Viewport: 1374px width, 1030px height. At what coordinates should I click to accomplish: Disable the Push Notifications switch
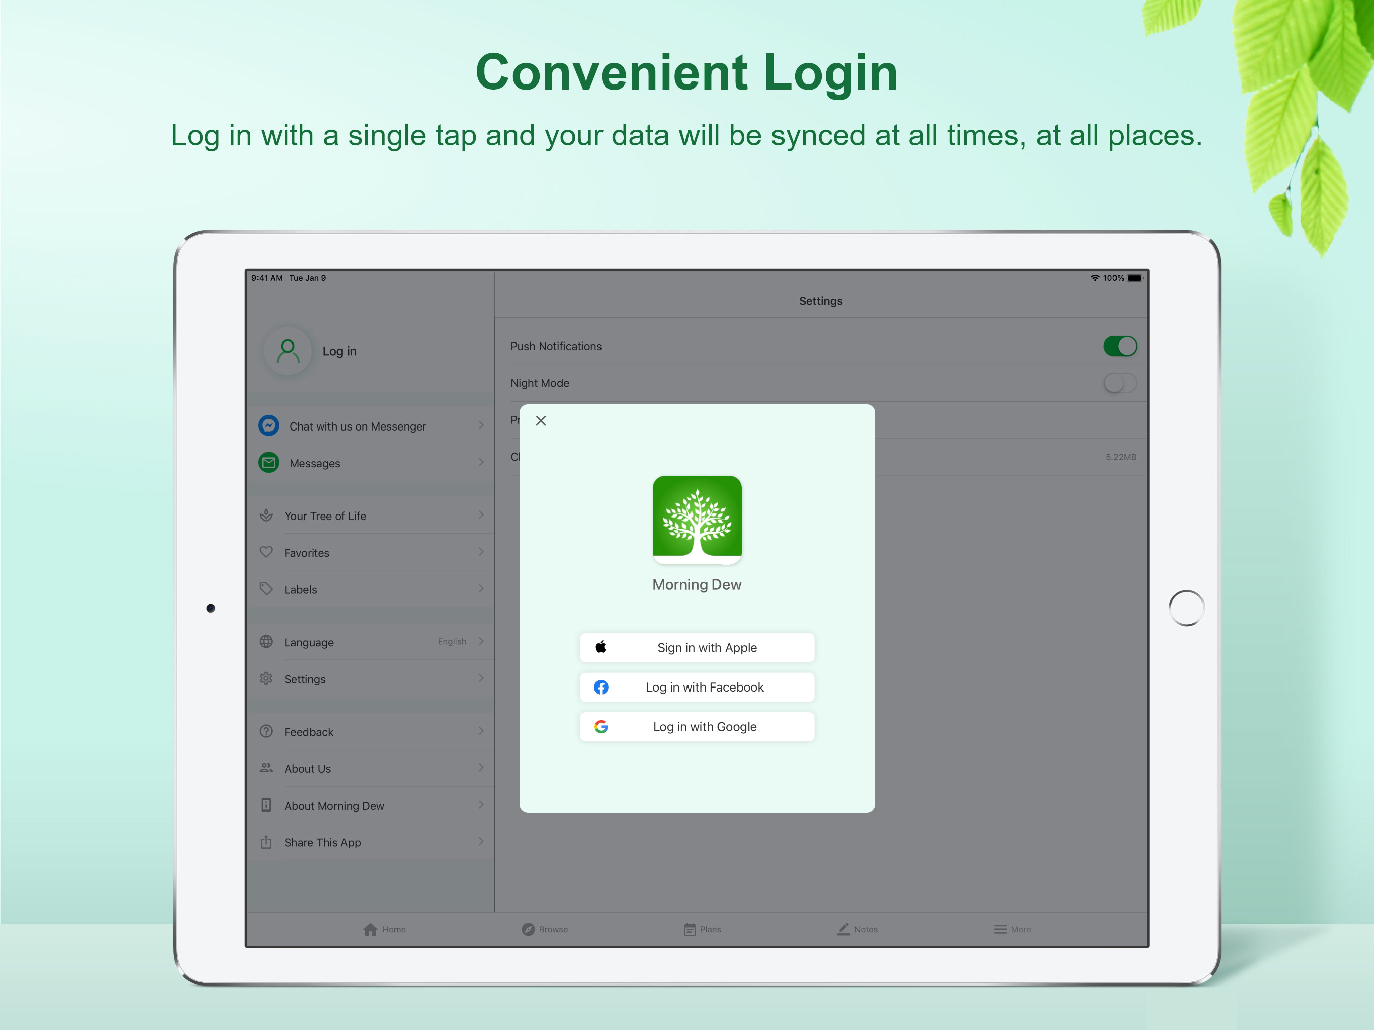pyautogui.click(x=1120, y=346)
